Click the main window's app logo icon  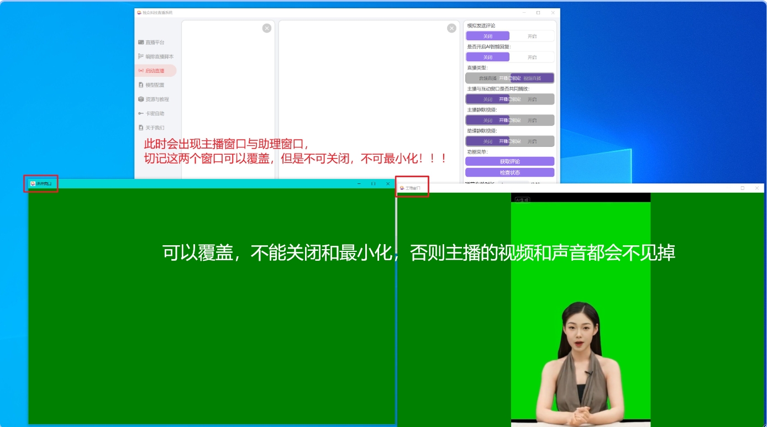coord(139,12)
